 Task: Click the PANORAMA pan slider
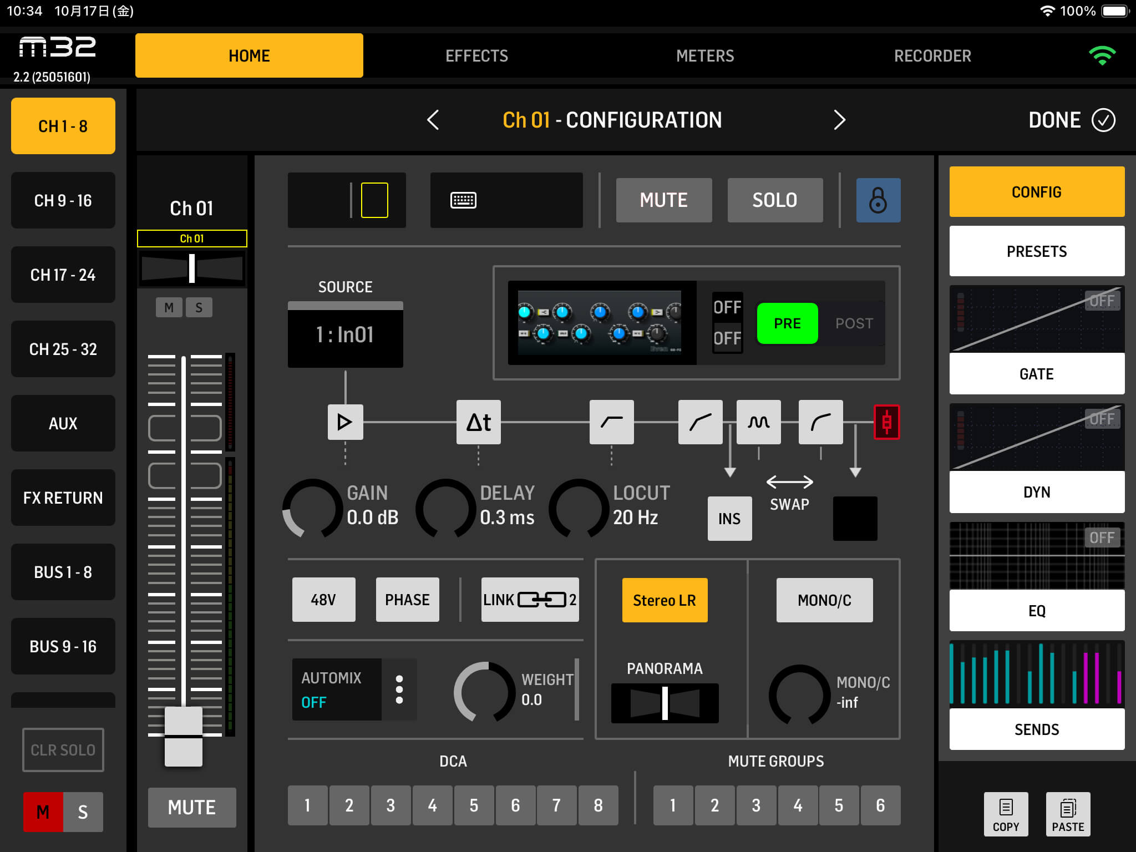665,703
